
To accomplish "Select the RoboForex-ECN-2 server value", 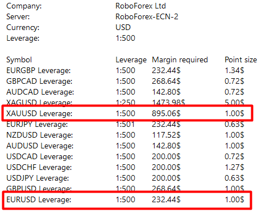I will (147, 16).
